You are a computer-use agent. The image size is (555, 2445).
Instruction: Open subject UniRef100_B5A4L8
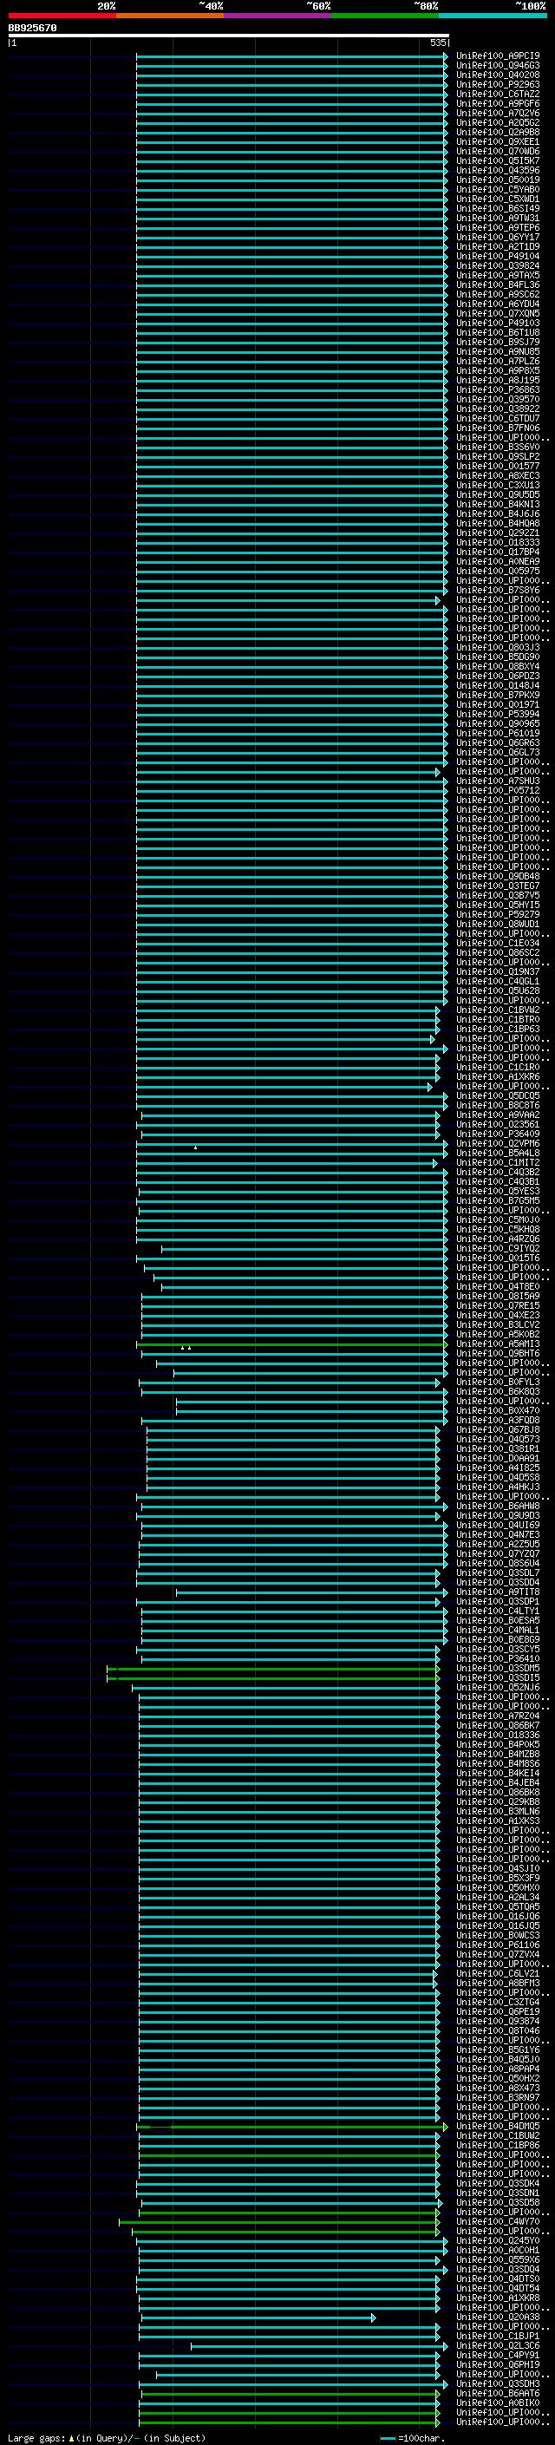click(x=498, y=1154)
